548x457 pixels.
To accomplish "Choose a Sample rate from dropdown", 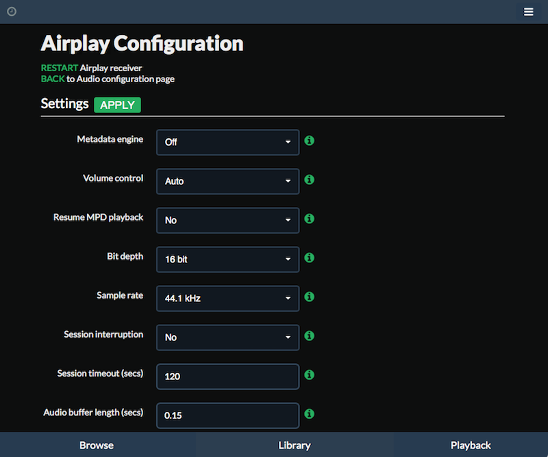I will coord(228,298).
